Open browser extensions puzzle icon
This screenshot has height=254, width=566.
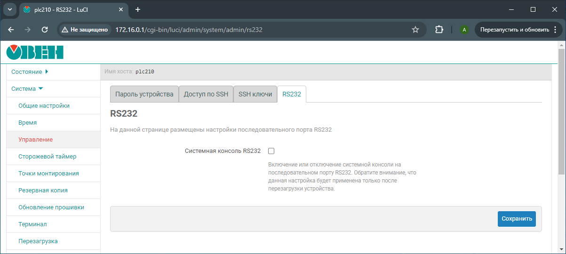(x=439, y=30)
